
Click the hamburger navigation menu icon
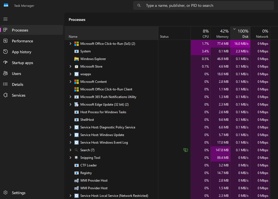5,19
